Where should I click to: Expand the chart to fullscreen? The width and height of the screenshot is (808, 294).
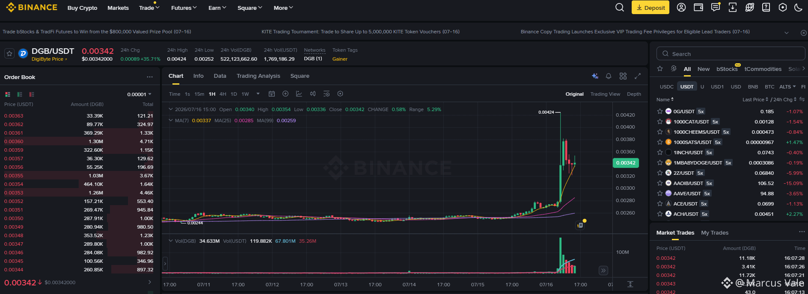tap(638, 76)
